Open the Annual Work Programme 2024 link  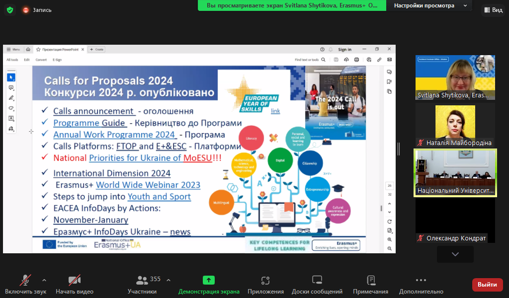(114, 135)
